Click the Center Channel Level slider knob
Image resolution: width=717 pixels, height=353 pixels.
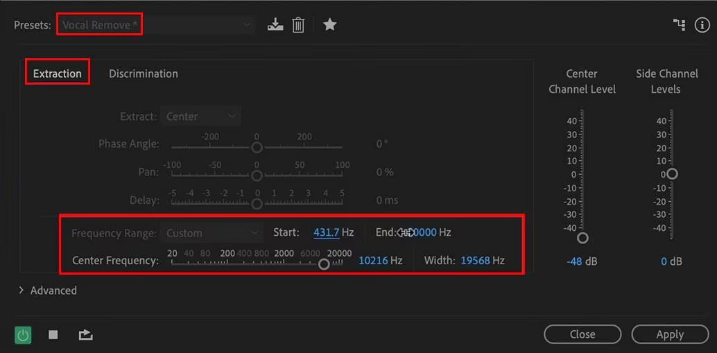tap(582, 238)
